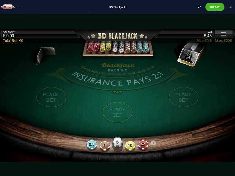Open the Slotamba logo home link
Screen dimensions: 235x176
8,7
